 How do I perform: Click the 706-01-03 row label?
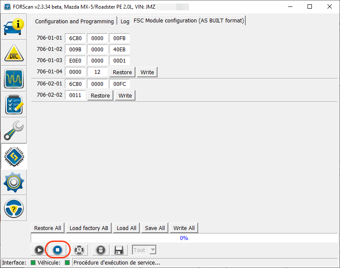[x=49, y=60]
